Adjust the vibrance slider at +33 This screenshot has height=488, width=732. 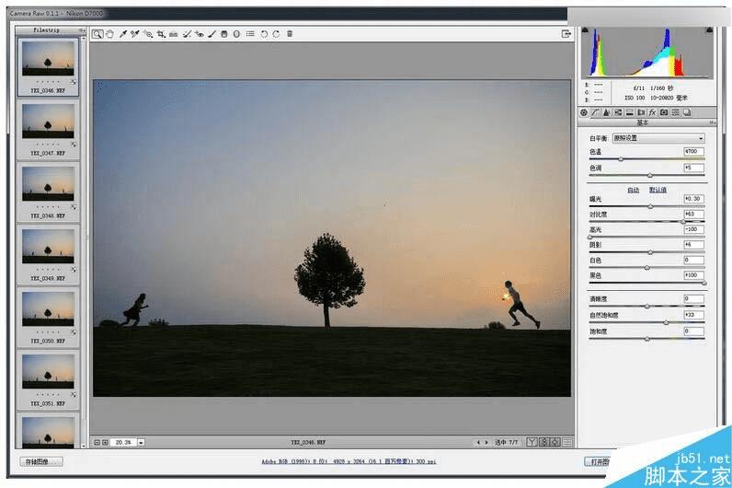666,322
